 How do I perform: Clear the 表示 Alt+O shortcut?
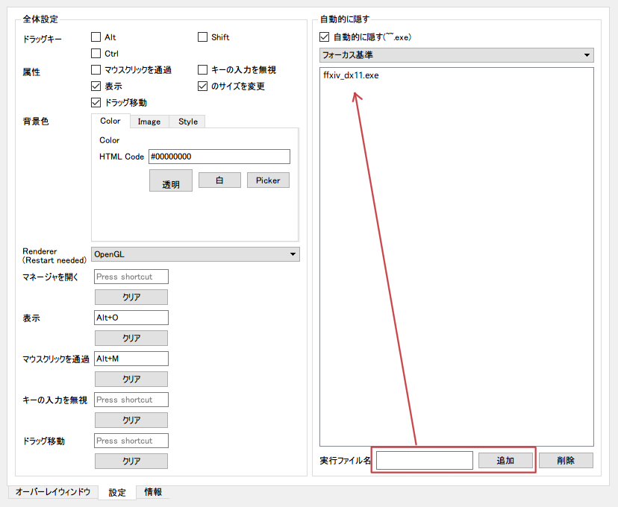[131, 338]
